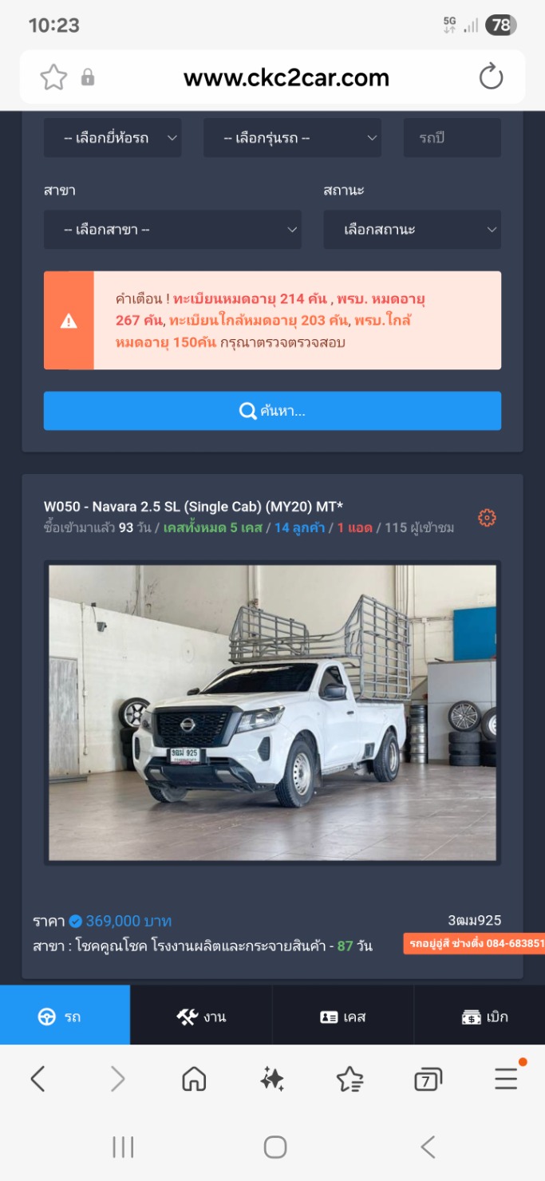Open the browser hamburger menu
Screen dimensions: 545x1181
pos(506,1079)
